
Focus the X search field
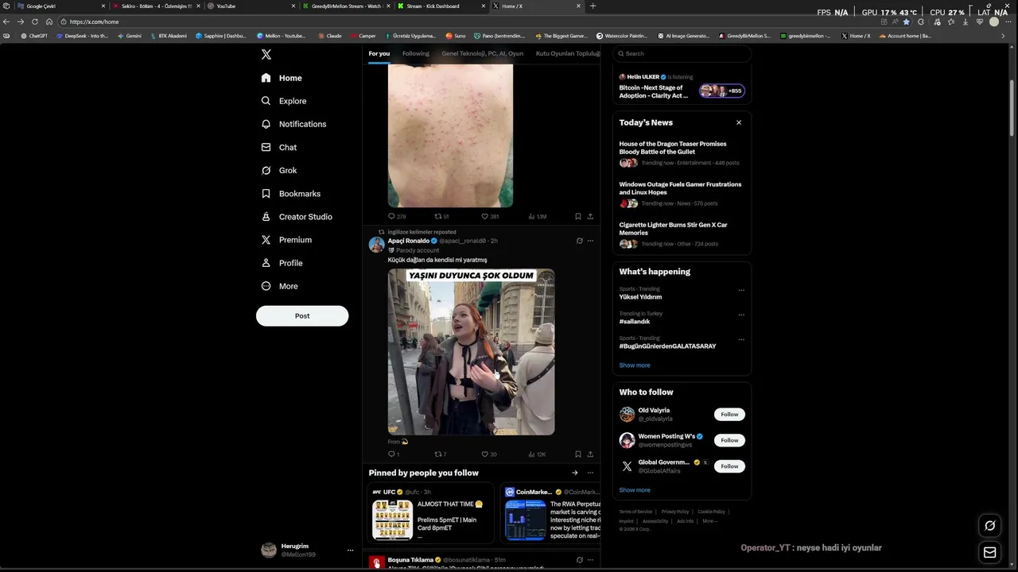pos(682,53)
